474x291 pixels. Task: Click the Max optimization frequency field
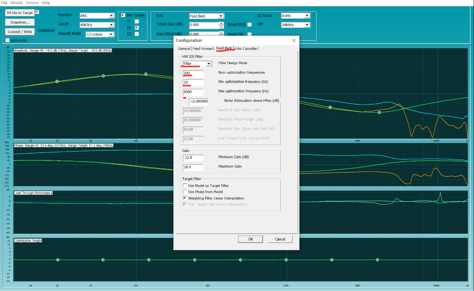coord(193,92)
